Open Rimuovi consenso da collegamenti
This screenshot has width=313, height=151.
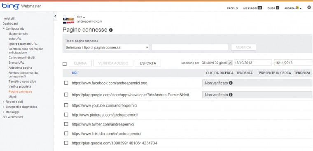(23, 74)
